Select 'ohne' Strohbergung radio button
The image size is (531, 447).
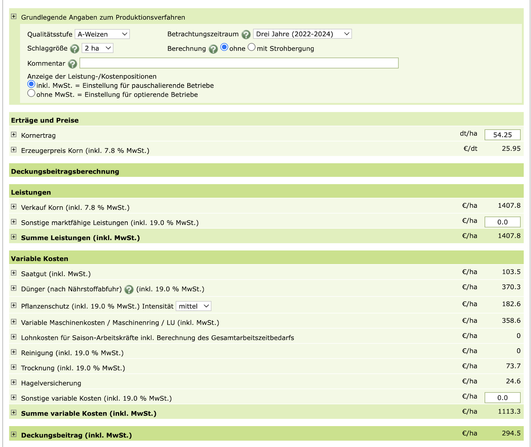tap(224, 47)
